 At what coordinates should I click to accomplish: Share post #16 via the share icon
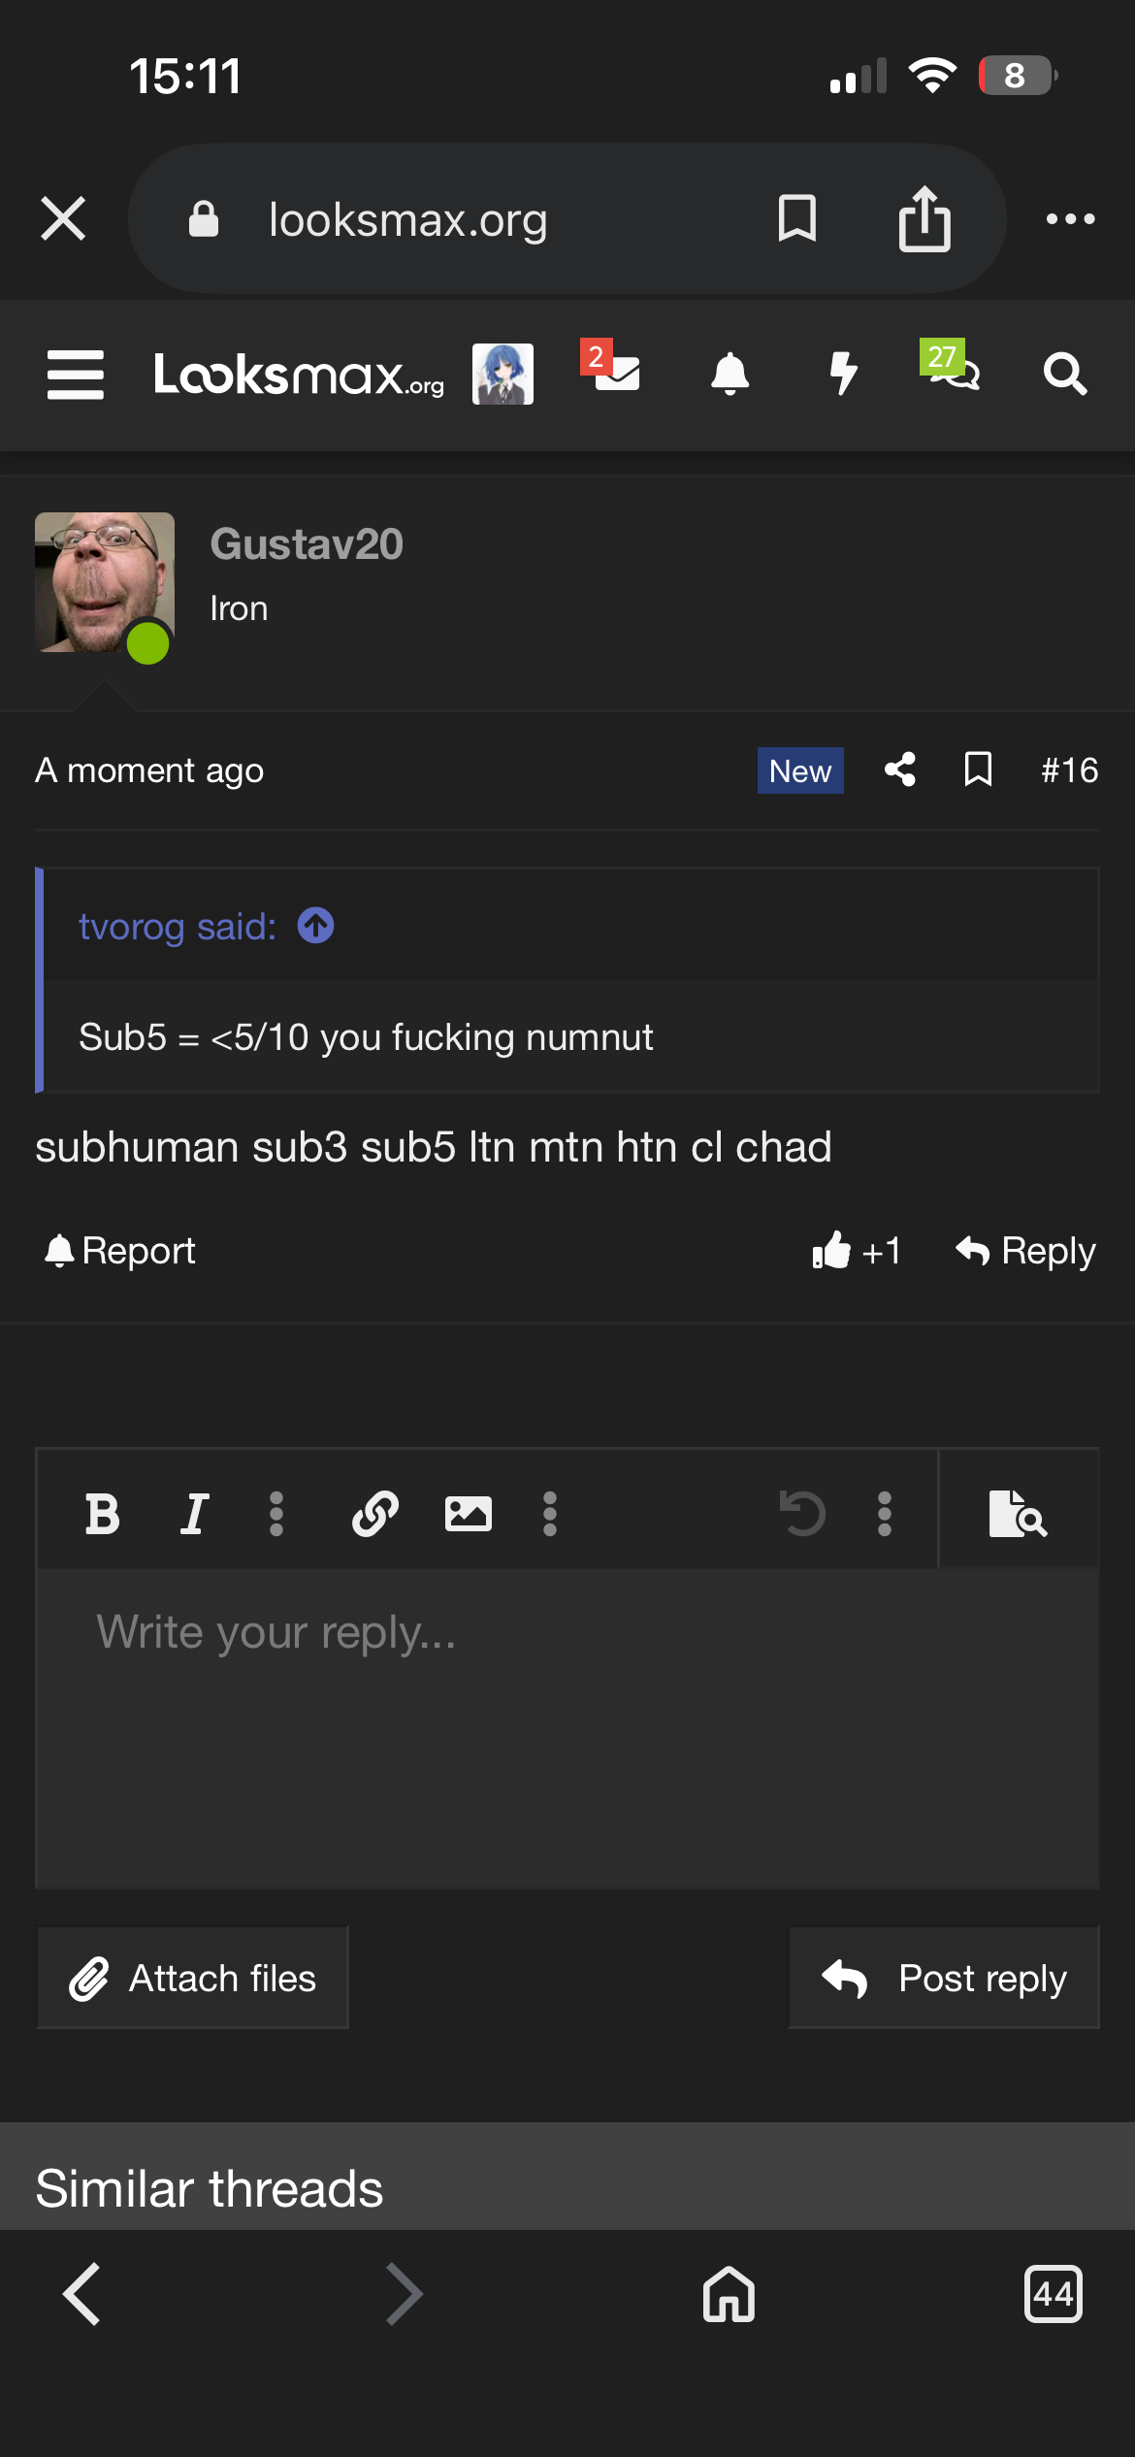click(900, 770)
